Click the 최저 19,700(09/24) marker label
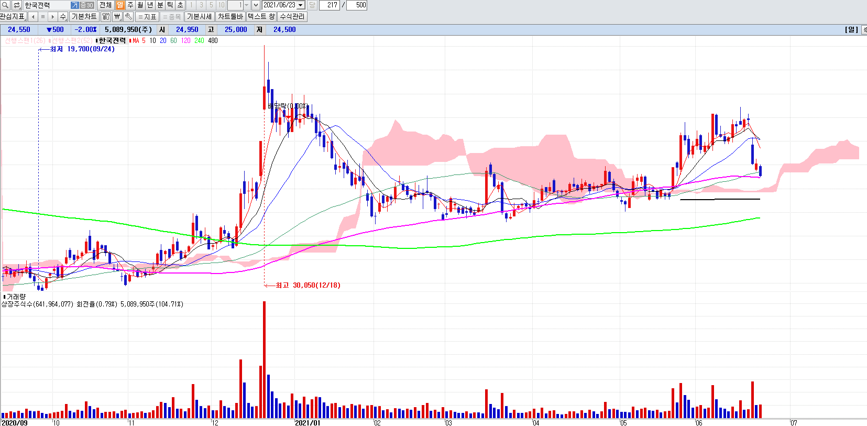867x426 pixels. coord(82,49)
